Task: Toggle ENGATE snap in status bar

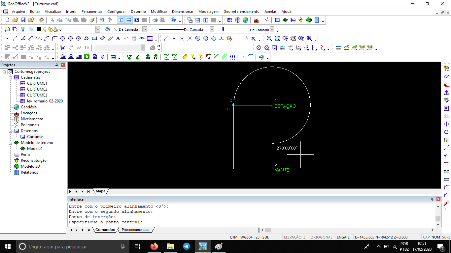Action: [x=343, y=237]
